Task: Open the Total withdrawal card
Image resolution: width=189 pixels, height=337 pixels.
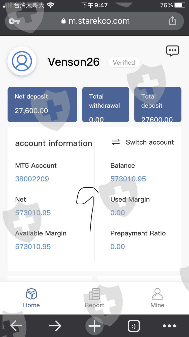Action: pyautogui.click(x=106, y=105)
